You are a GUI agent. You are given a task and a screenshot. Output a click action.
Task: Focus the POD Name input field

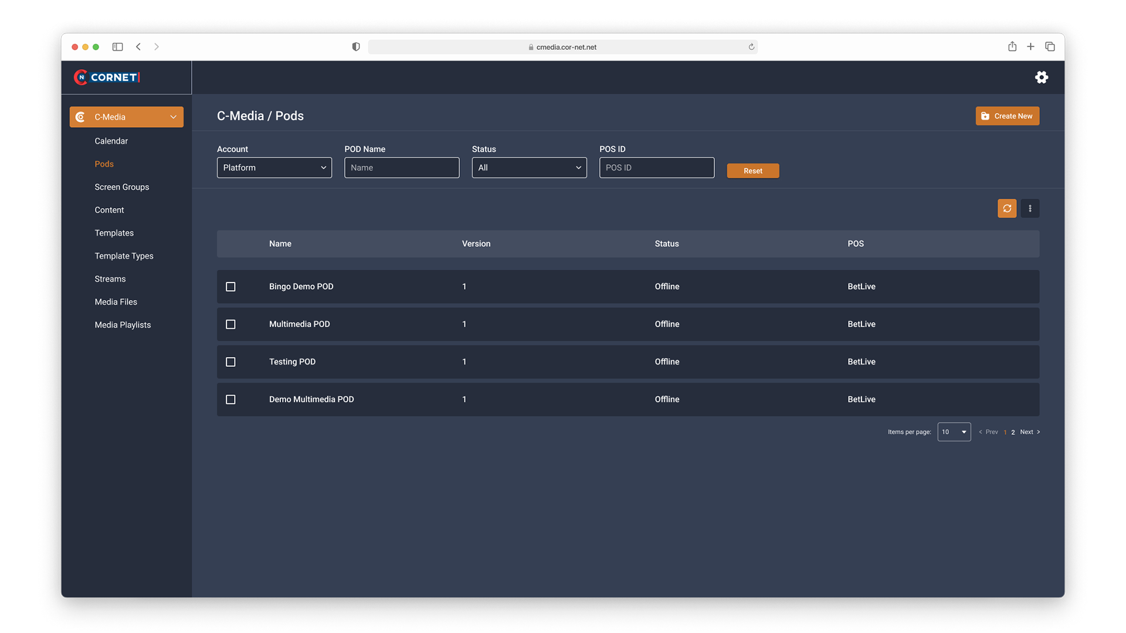tap(401, 168)
